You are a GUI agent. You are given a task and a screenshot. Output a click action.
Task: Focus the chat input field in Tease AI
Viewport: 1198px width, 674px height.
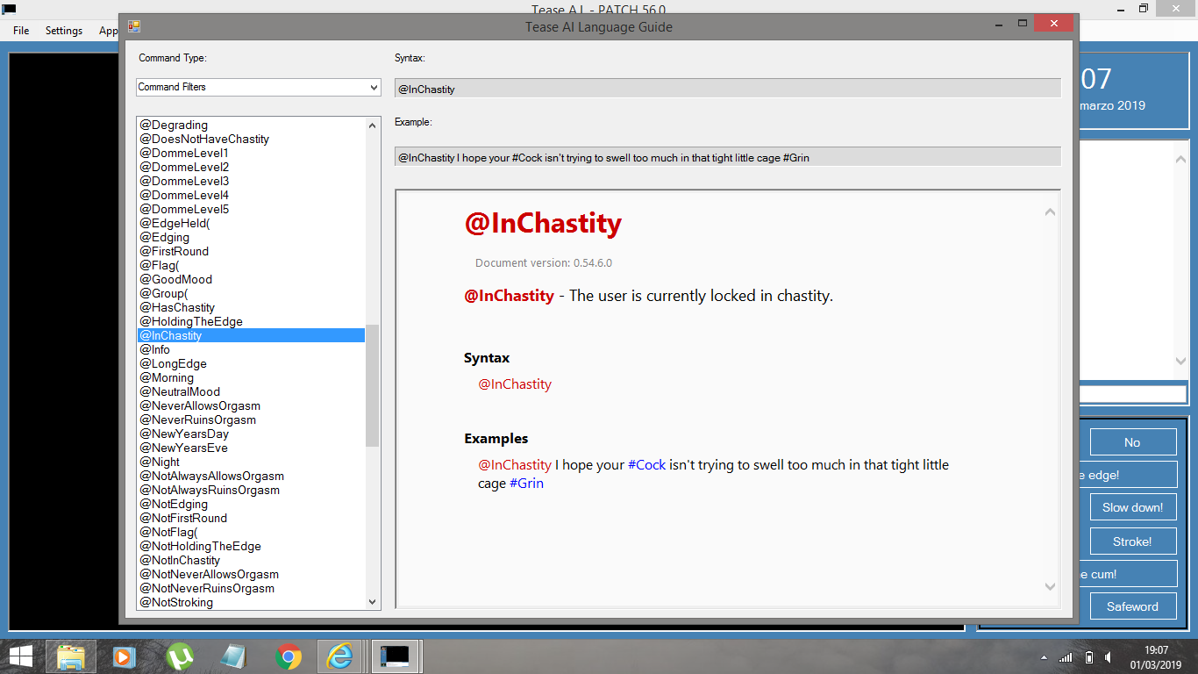(x=1132, y=394)
